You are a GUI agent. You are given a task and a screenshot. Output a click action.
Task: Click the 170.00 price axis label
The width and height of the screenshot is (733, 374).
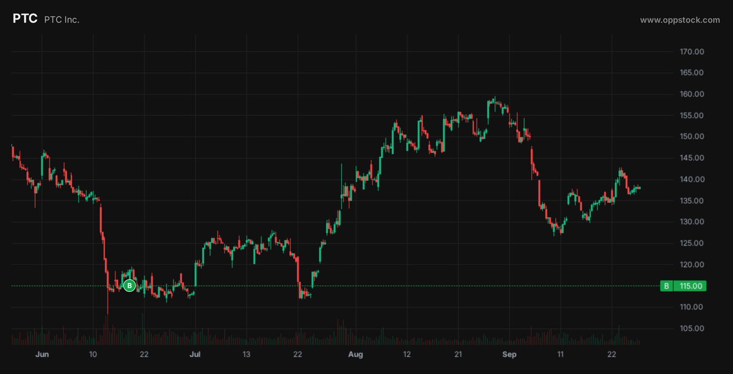coord(692,51)
